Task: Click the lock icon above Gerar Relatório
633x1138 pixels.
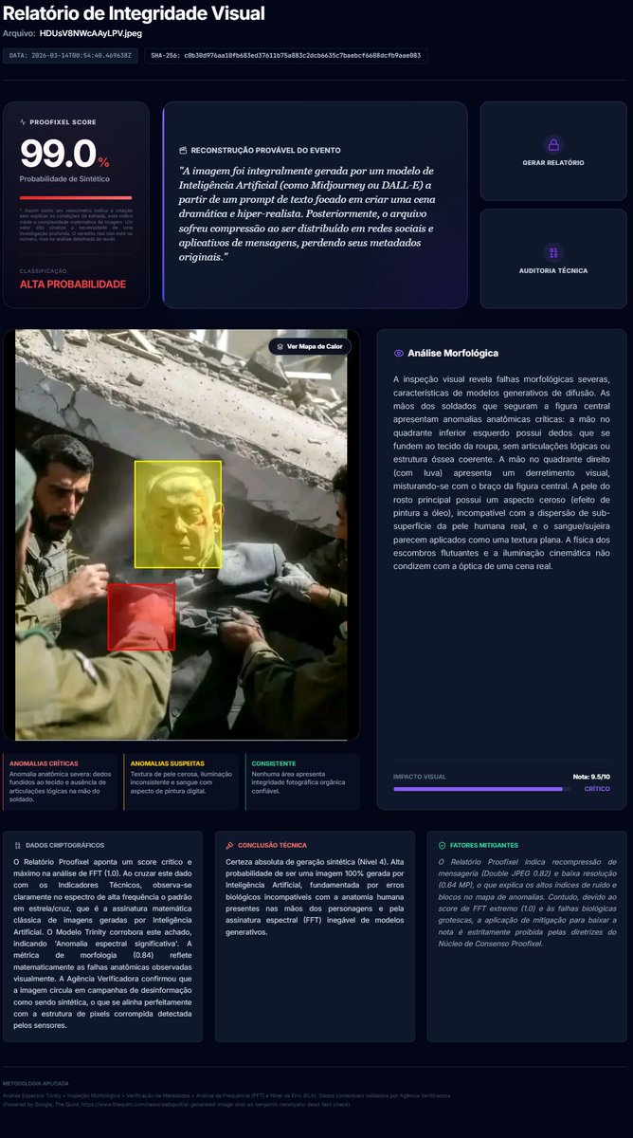Action: [x=553, y=145]
